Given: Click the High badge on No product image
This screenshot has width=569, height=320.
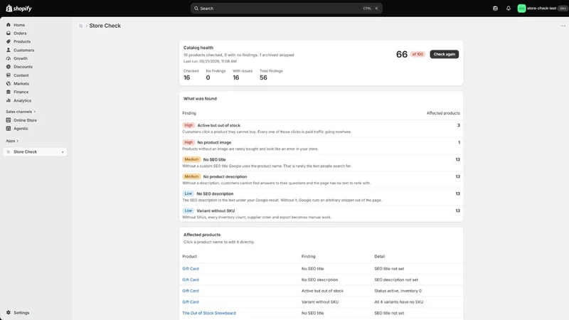Looking at the screenshot, I should coord(188,142).
